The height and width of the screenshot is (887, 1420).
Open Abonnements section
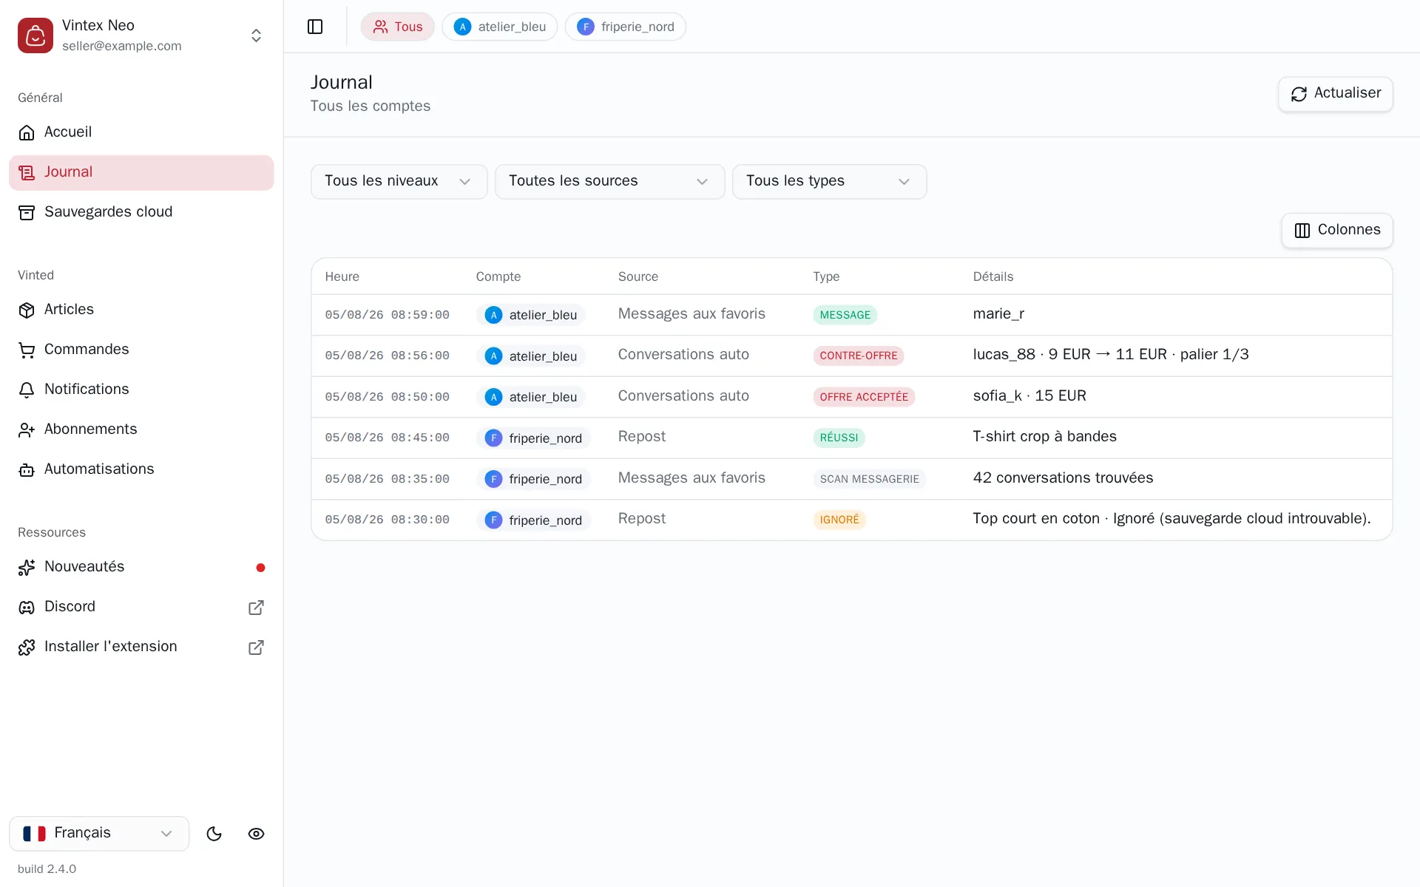click(141, 429)
